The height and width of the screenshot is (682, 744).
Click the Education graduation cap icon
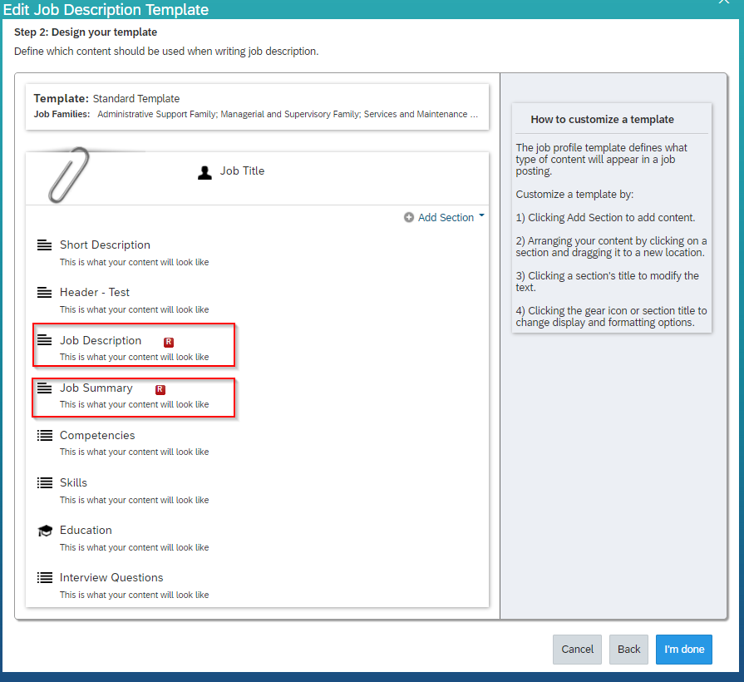click(x=45, y=531)
